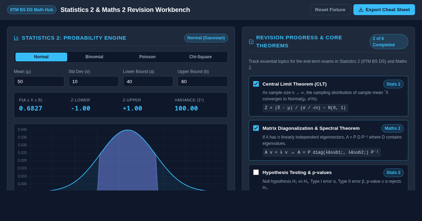Check the Hypothesis Testing & p-values checkbox
This screenshot has width=422, height=221.
coord(256,172)
